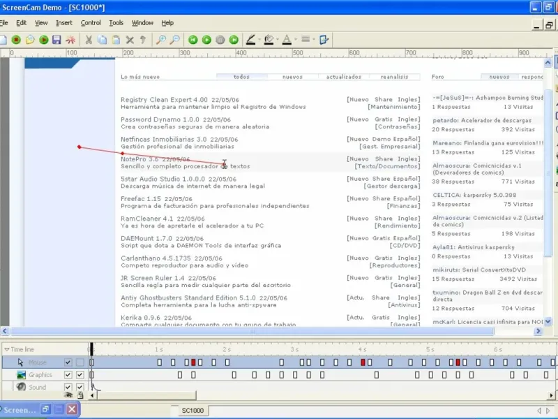Open the line style dropdown arrow
The width and height of the screenshot is (558, 419).
click(314, 40)
